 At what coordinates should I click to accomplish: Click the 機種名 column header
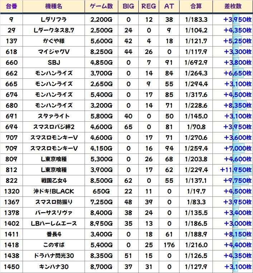coord(54,6)
